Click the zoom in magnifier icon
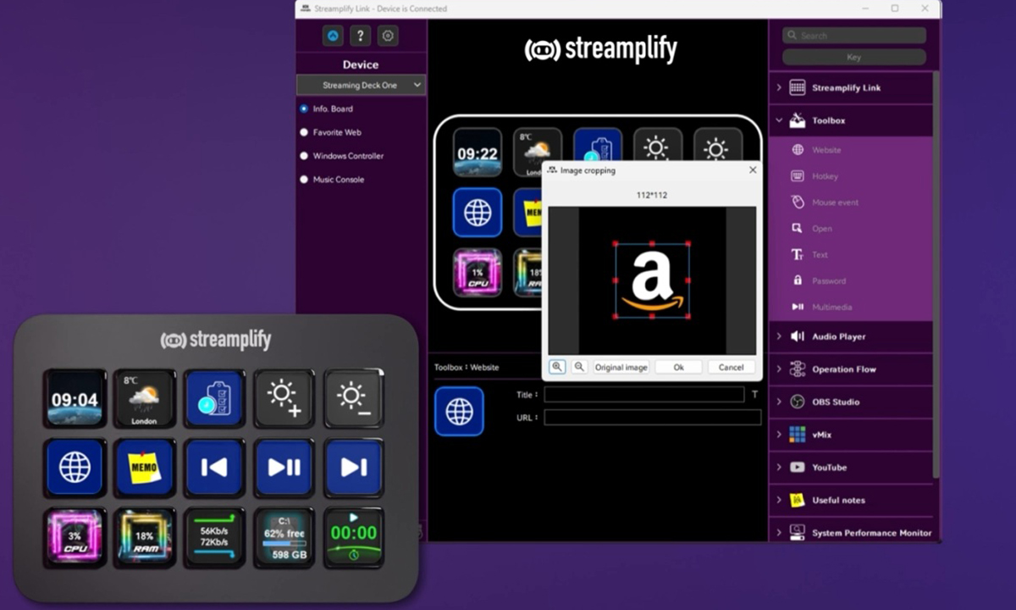 pyautogui.click(x=557, y=367)
